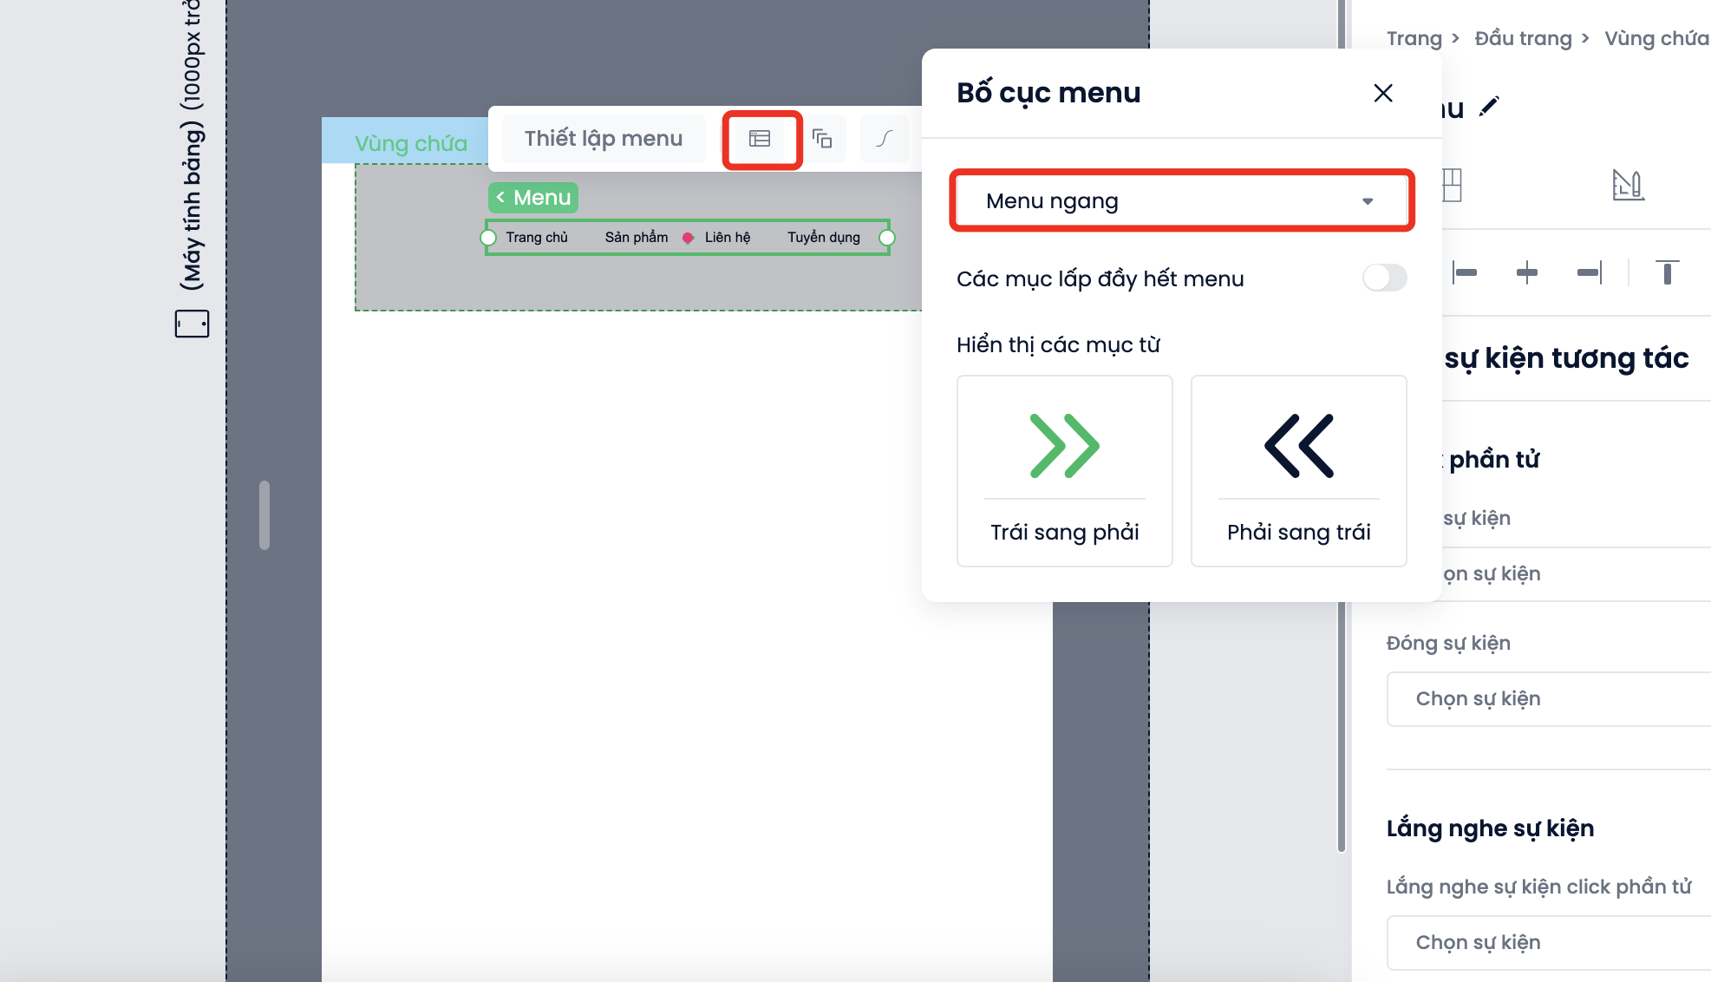Viewport: 1711px width, 982px height.
Task: Align element to right edge
Action: (1589, 273)
